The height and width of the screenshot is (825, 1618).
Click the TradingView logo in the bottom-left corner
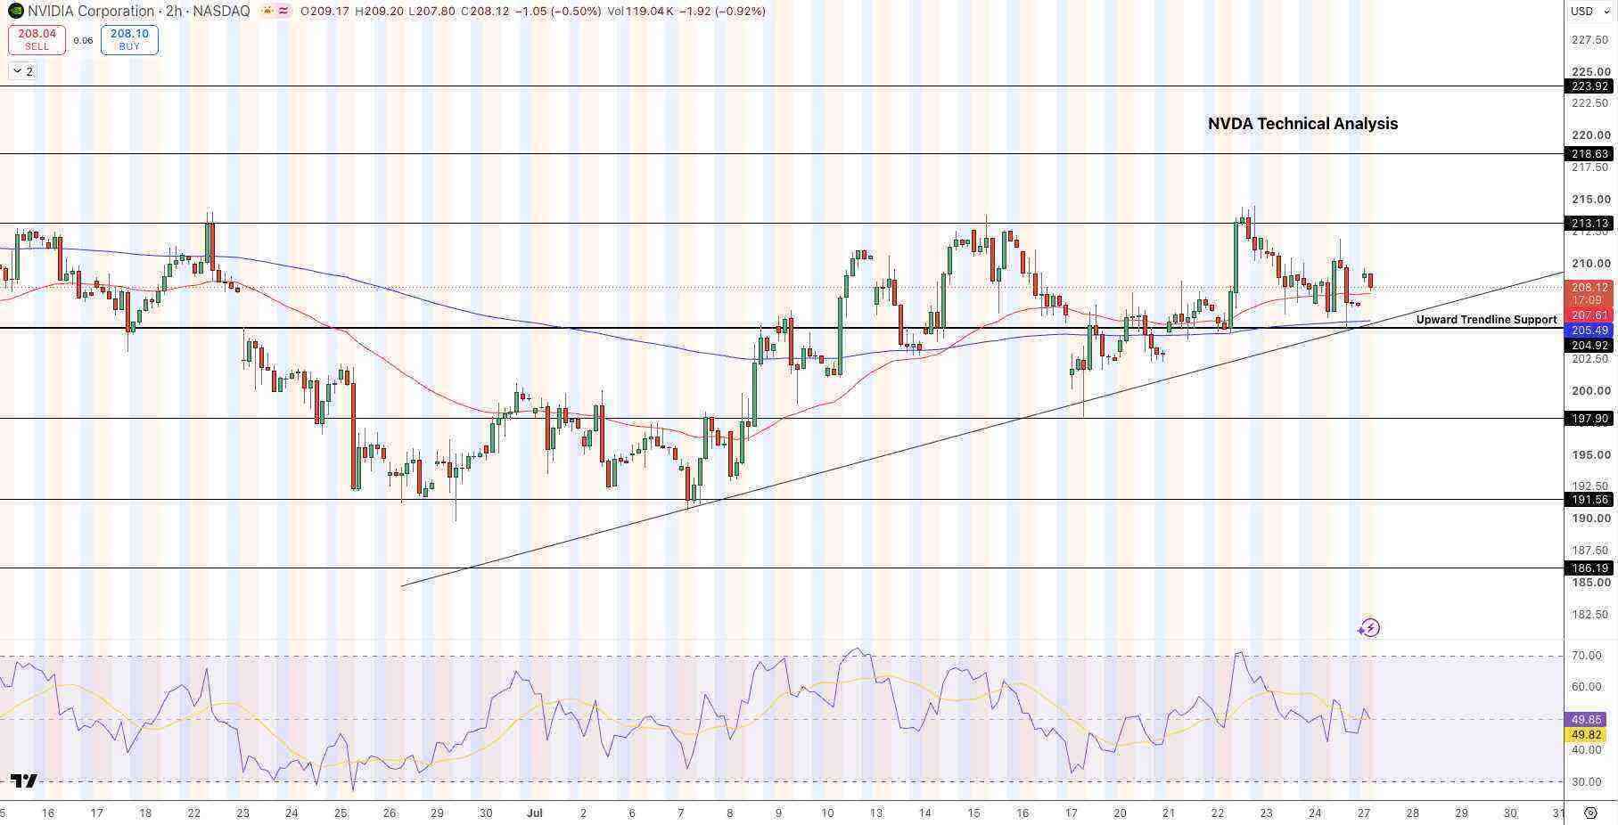(24, 781)
